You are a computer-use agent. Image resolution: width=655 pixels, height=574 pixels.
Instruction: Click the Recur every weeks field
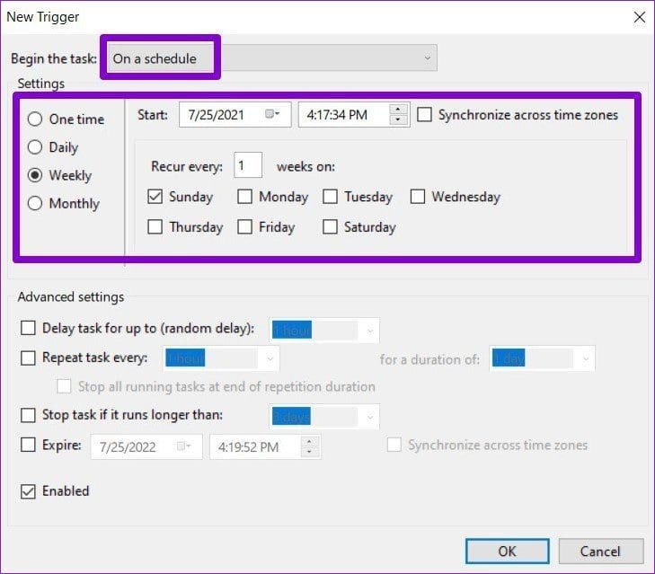248,165
